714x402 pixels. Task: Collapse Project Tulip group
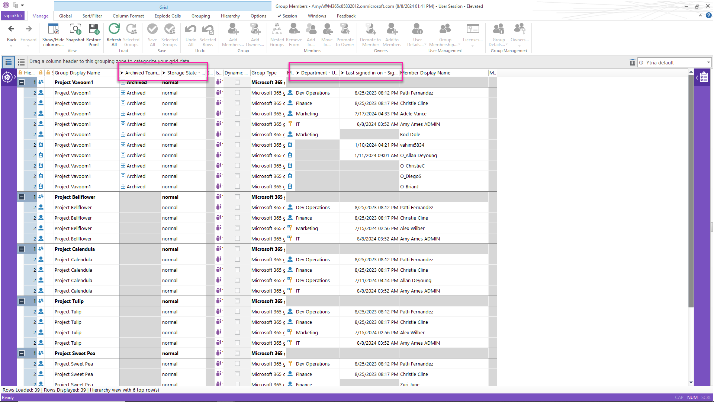(x=22, y=301)
